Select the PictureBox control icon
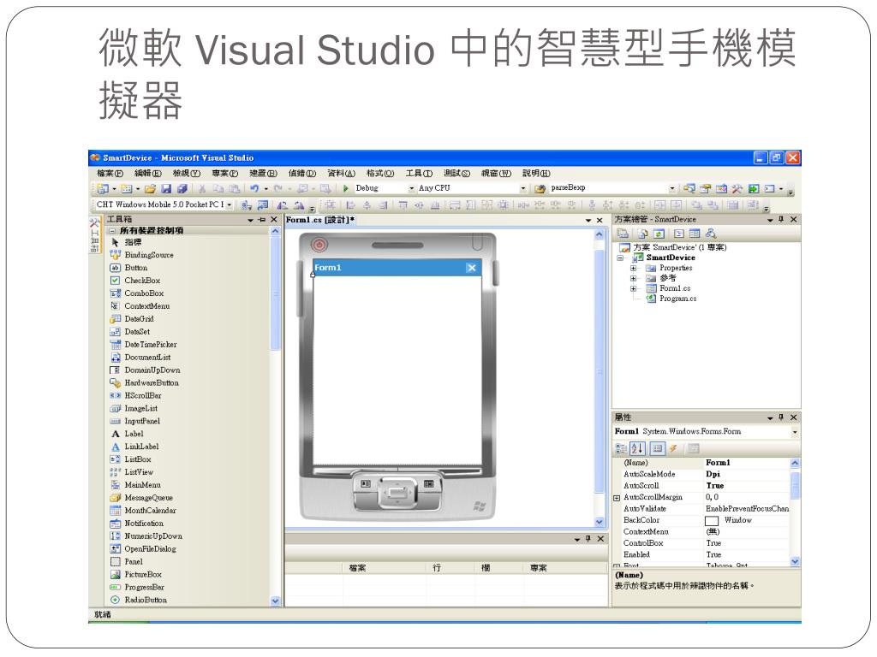 116,574
